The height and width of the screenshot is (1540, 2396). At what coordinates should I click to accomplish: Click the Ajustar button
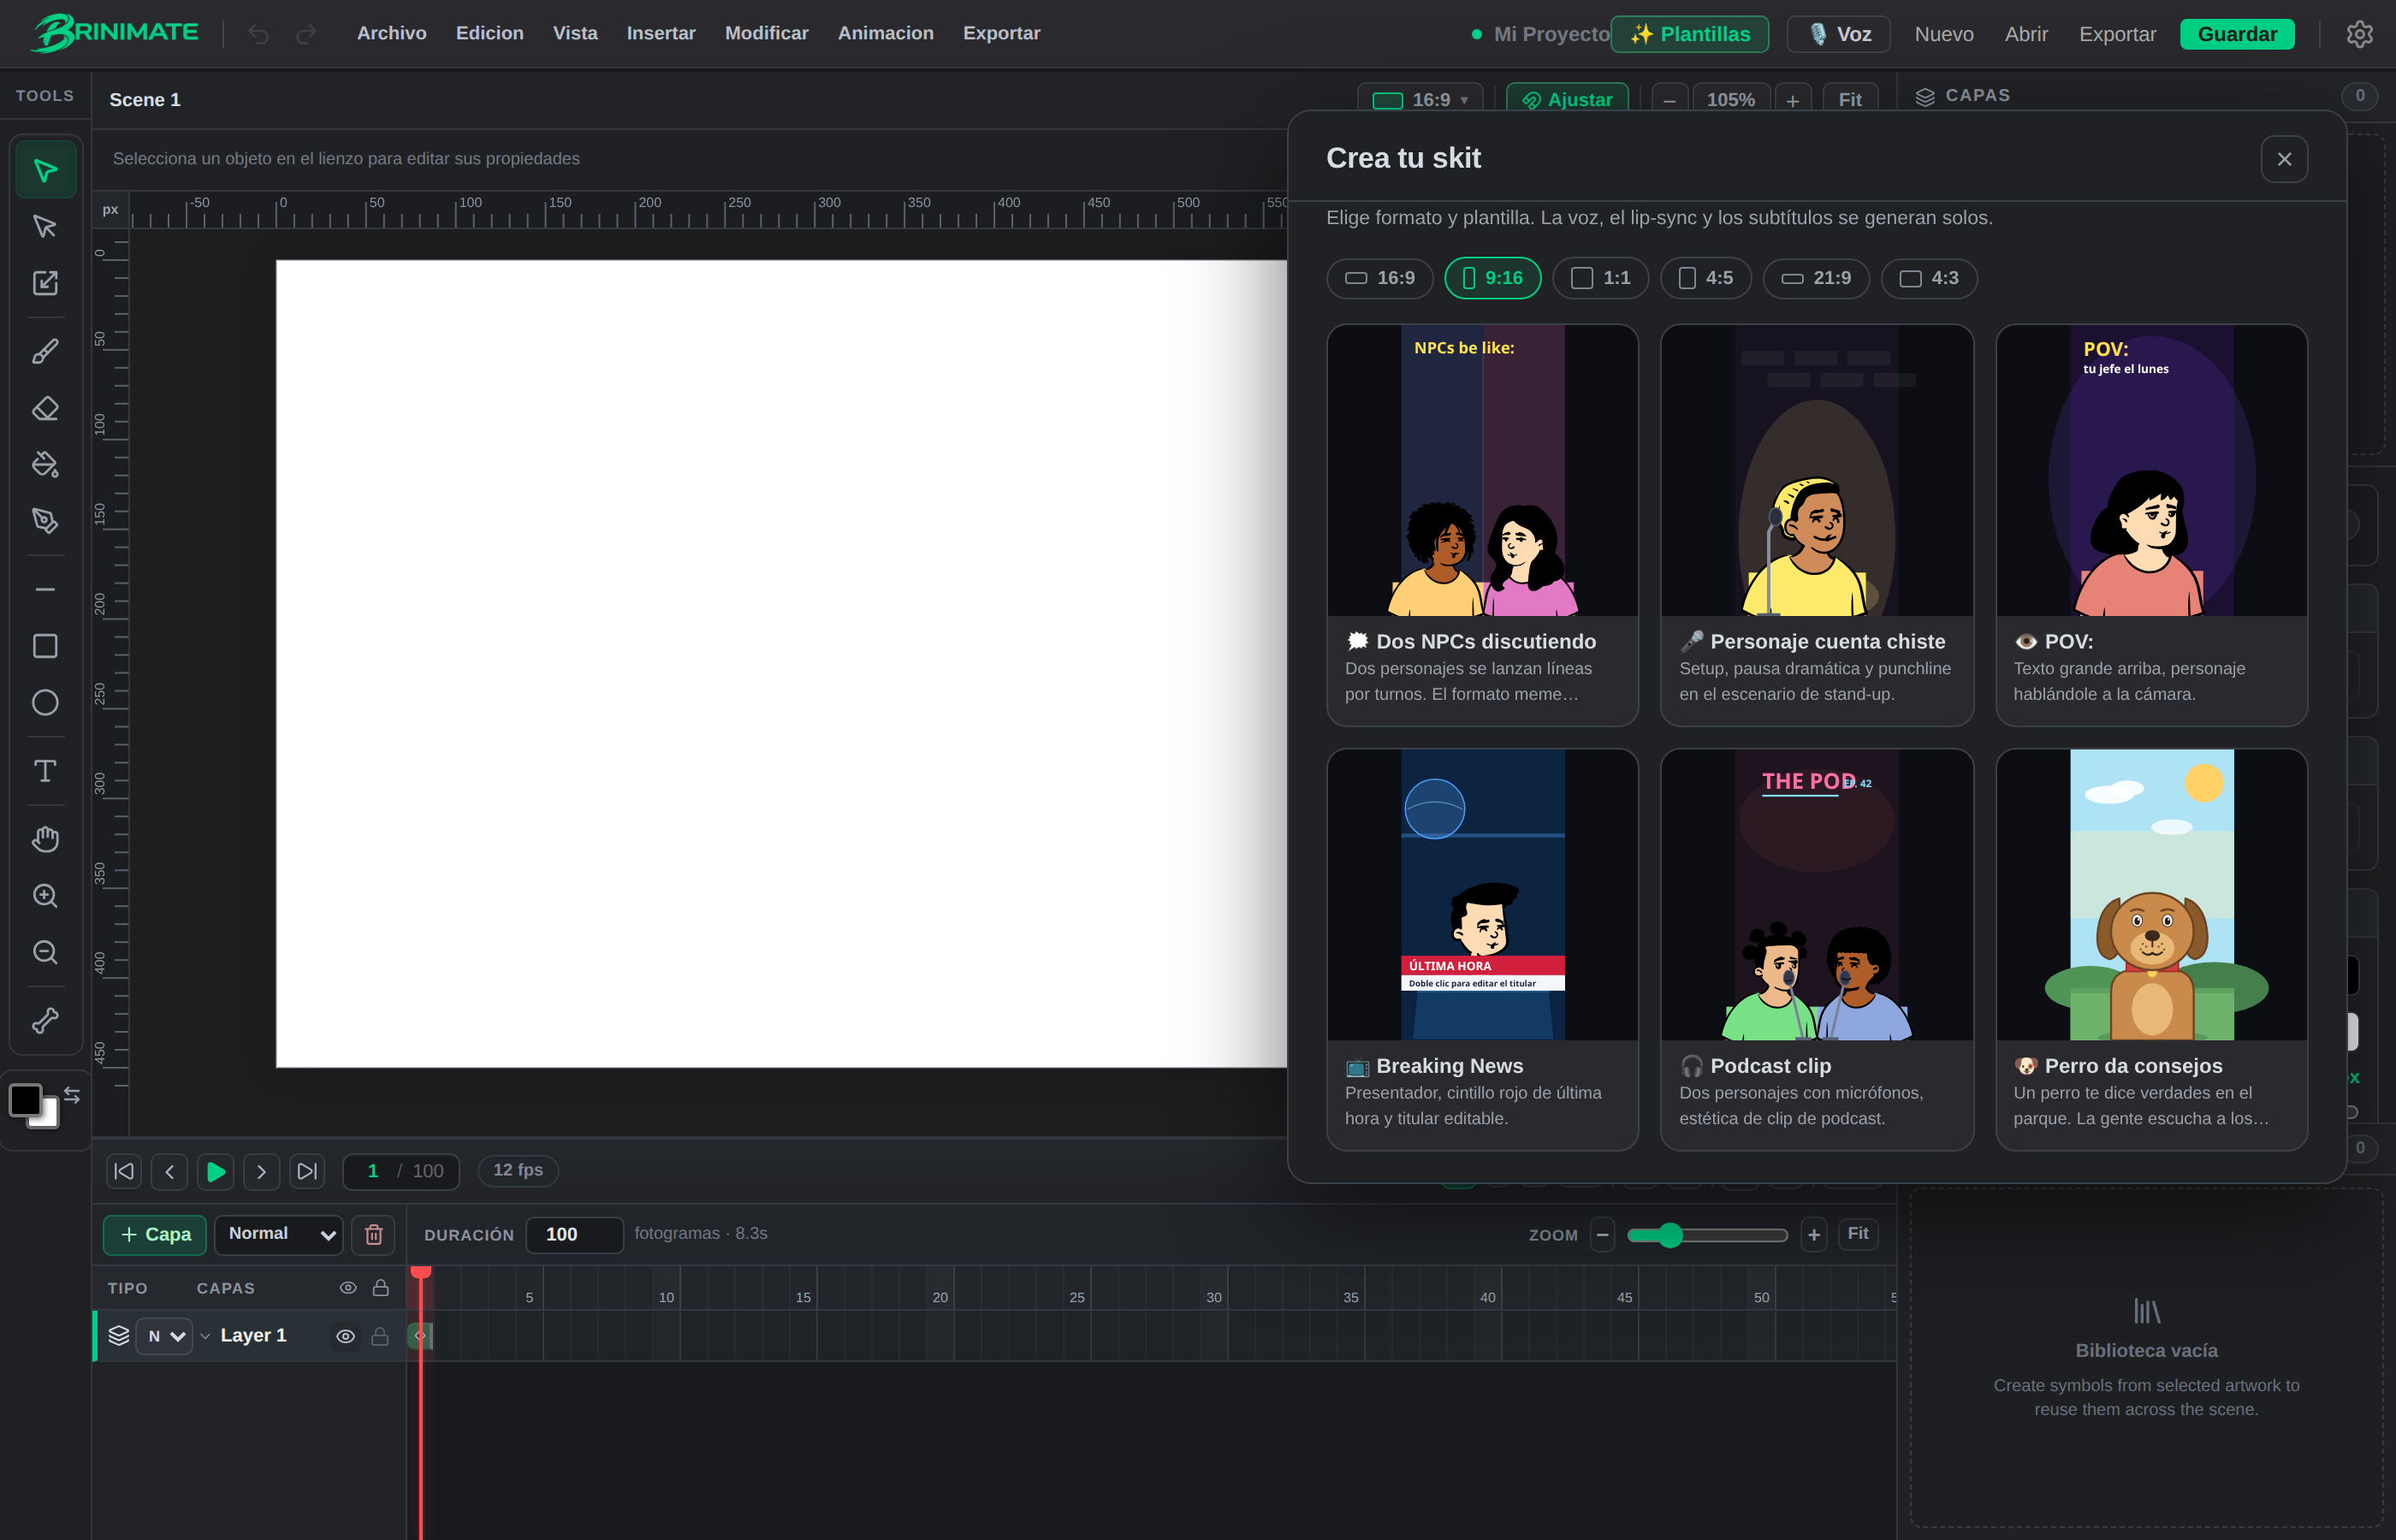pos(1567,99)
